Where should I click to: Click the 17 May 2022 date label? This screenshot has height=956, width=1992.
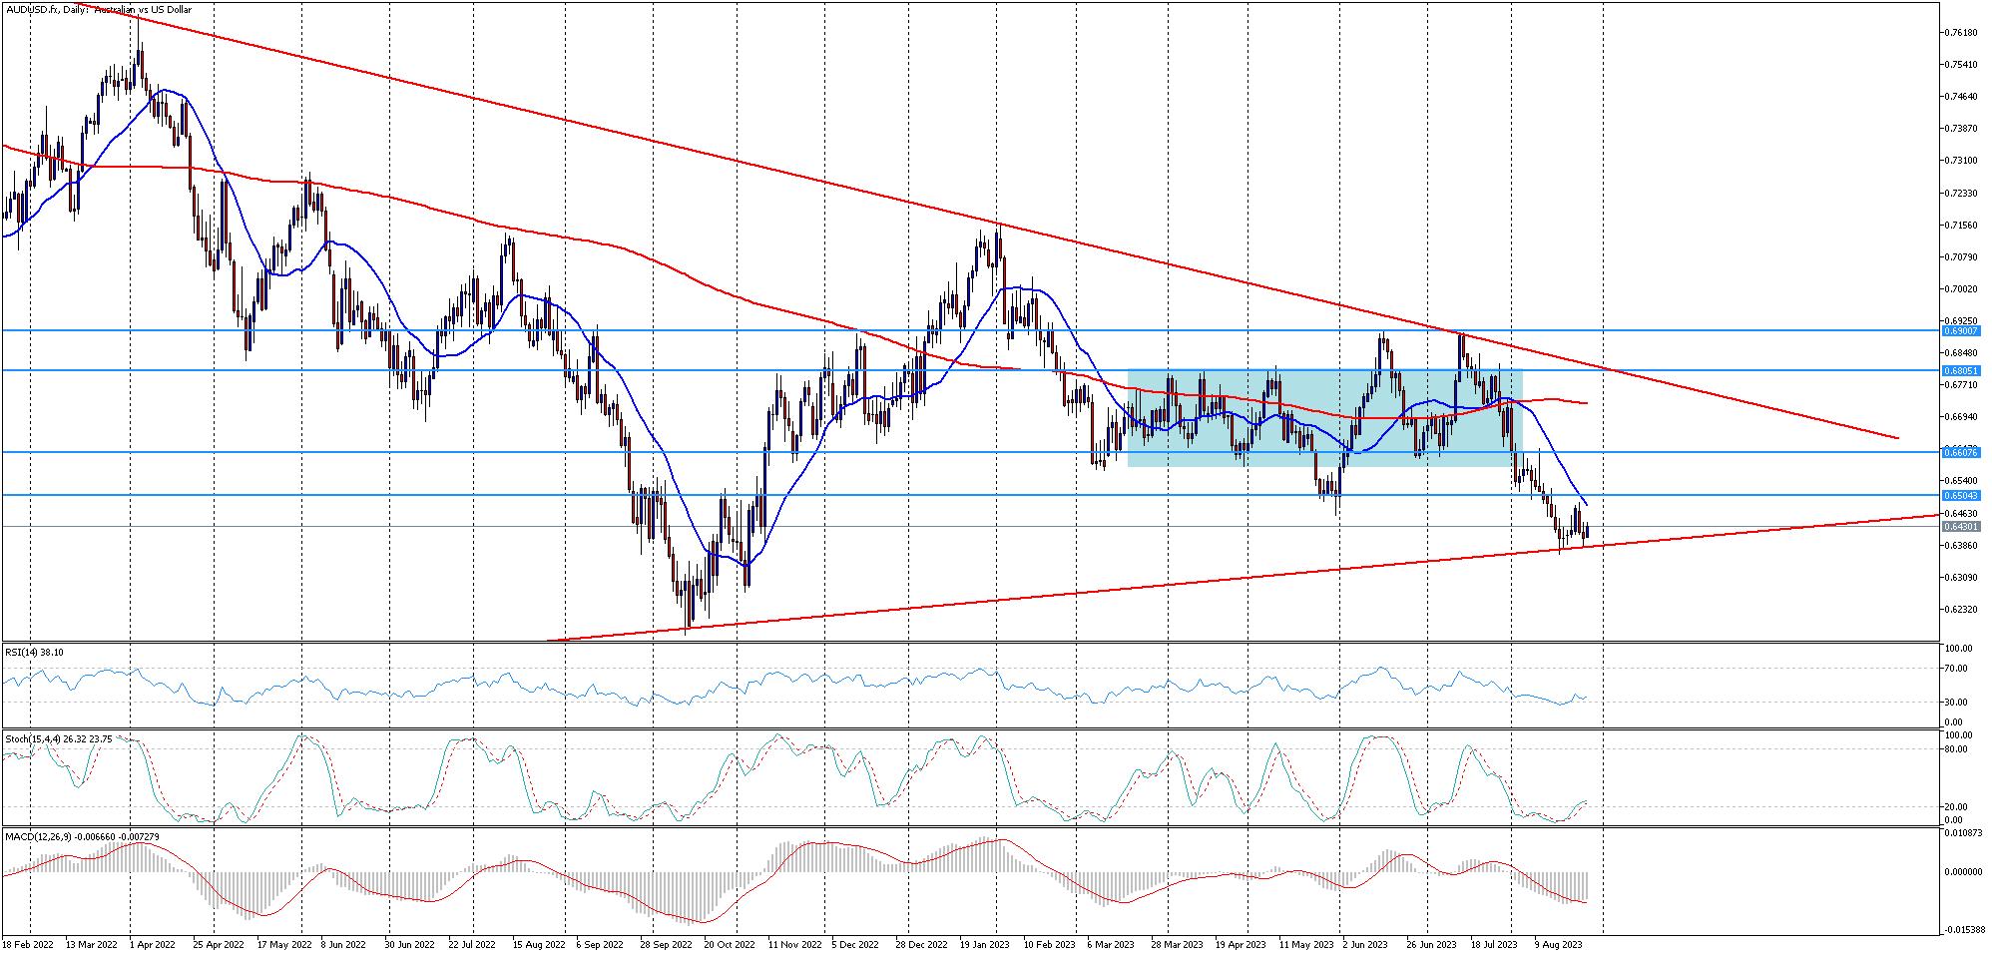284,944
